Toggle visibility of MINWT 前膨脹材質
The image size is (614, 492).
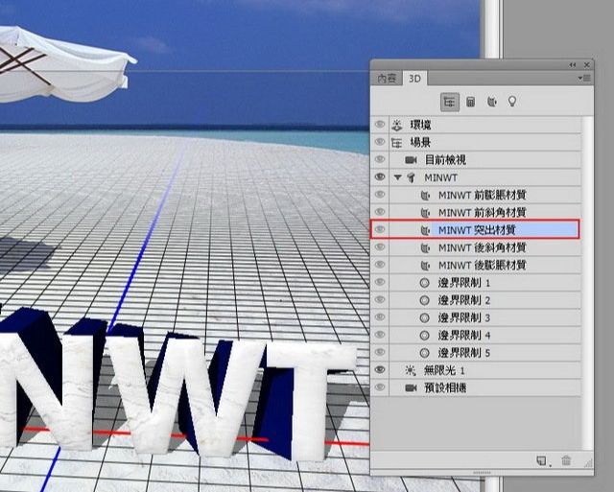point(380,195)
